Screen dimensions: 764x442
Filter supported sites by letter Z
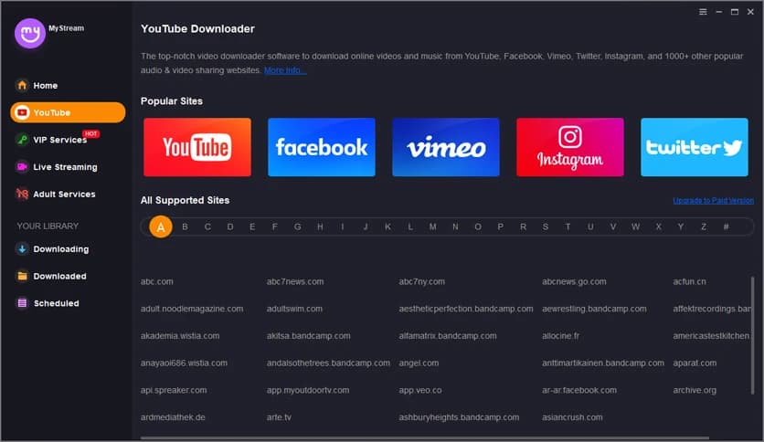click(x=704, y=226)
